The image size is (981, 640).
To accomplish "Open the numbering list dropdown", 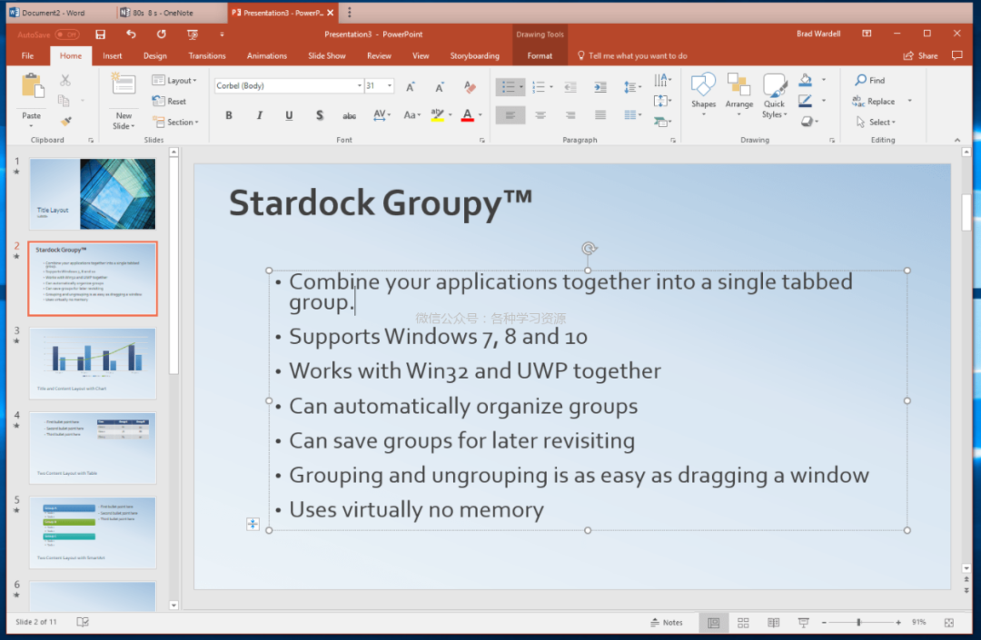I will coord(551,87).
